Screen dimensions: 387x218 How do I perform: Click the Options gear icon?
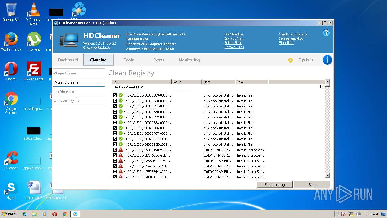[x=291, y=60]
